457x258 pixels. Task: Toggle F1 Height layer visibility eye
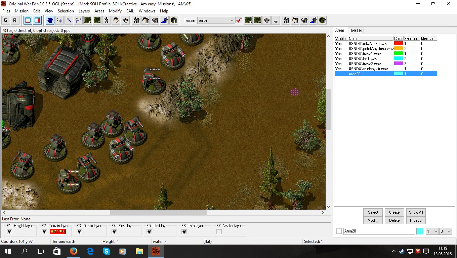pos(9,231)
